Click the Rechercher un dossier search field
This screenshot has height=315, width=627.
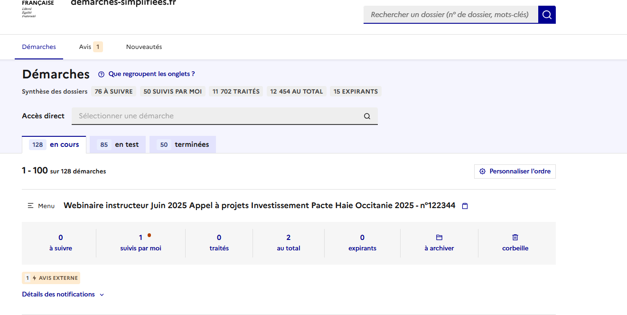click(x=450, y=15)
